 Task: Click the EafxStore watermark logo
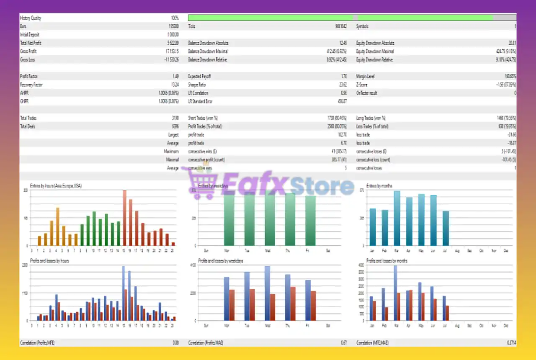[272, 184]
